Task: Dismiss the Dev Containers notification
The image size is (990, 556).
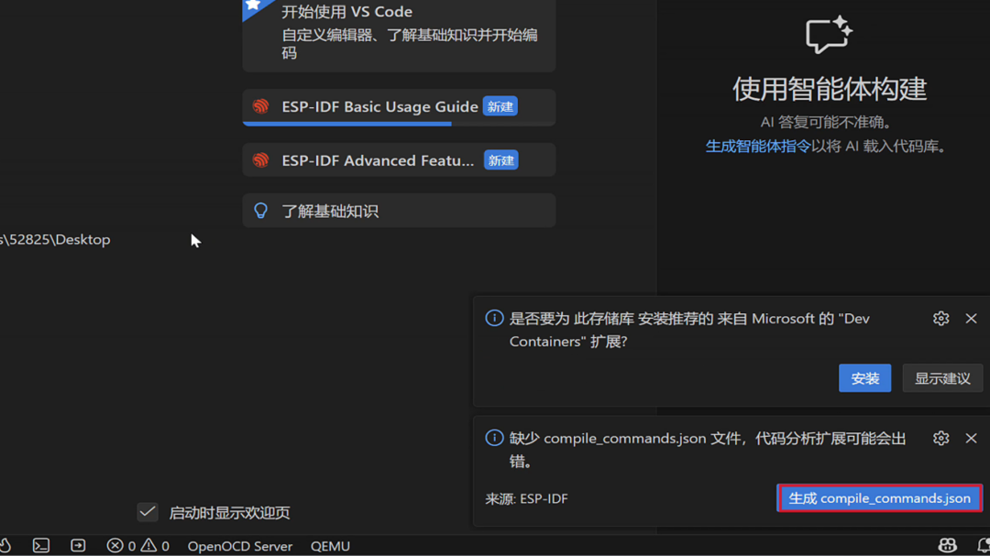Action: 971,318
